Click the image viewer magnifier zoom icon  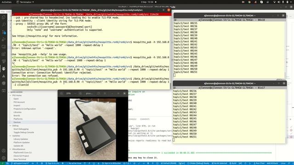tap(80, 93)
